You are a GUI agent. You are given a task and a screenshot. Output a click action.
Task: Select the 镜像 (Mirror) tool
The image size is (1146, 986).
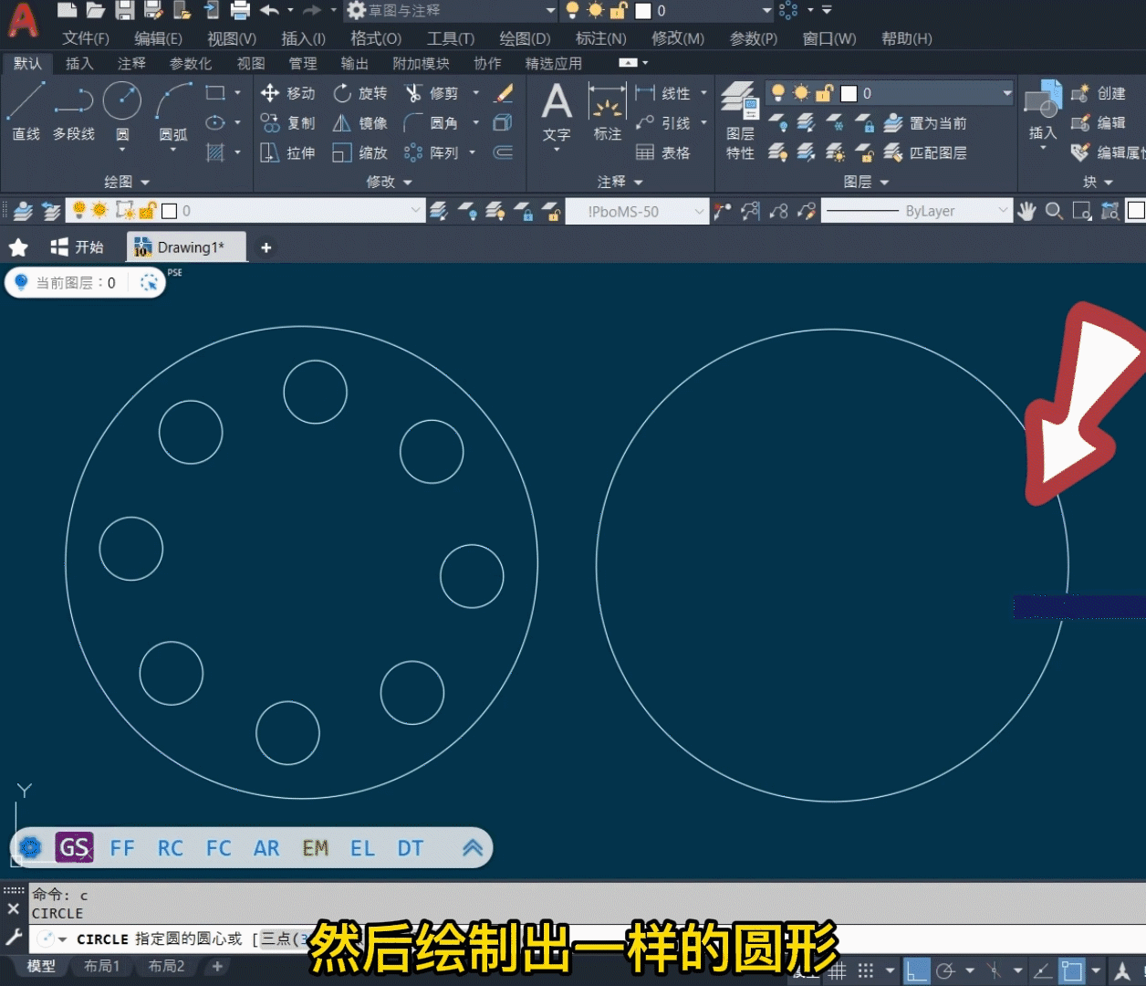[361, 122]
